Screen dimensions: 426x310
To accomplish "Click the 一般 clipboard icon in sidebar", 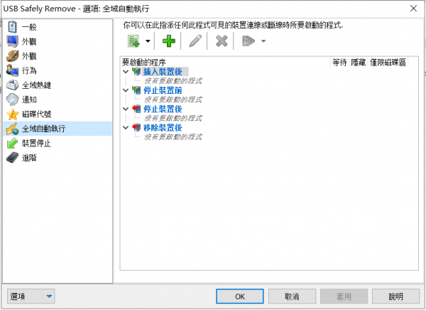I will click(x=13, y=27).
